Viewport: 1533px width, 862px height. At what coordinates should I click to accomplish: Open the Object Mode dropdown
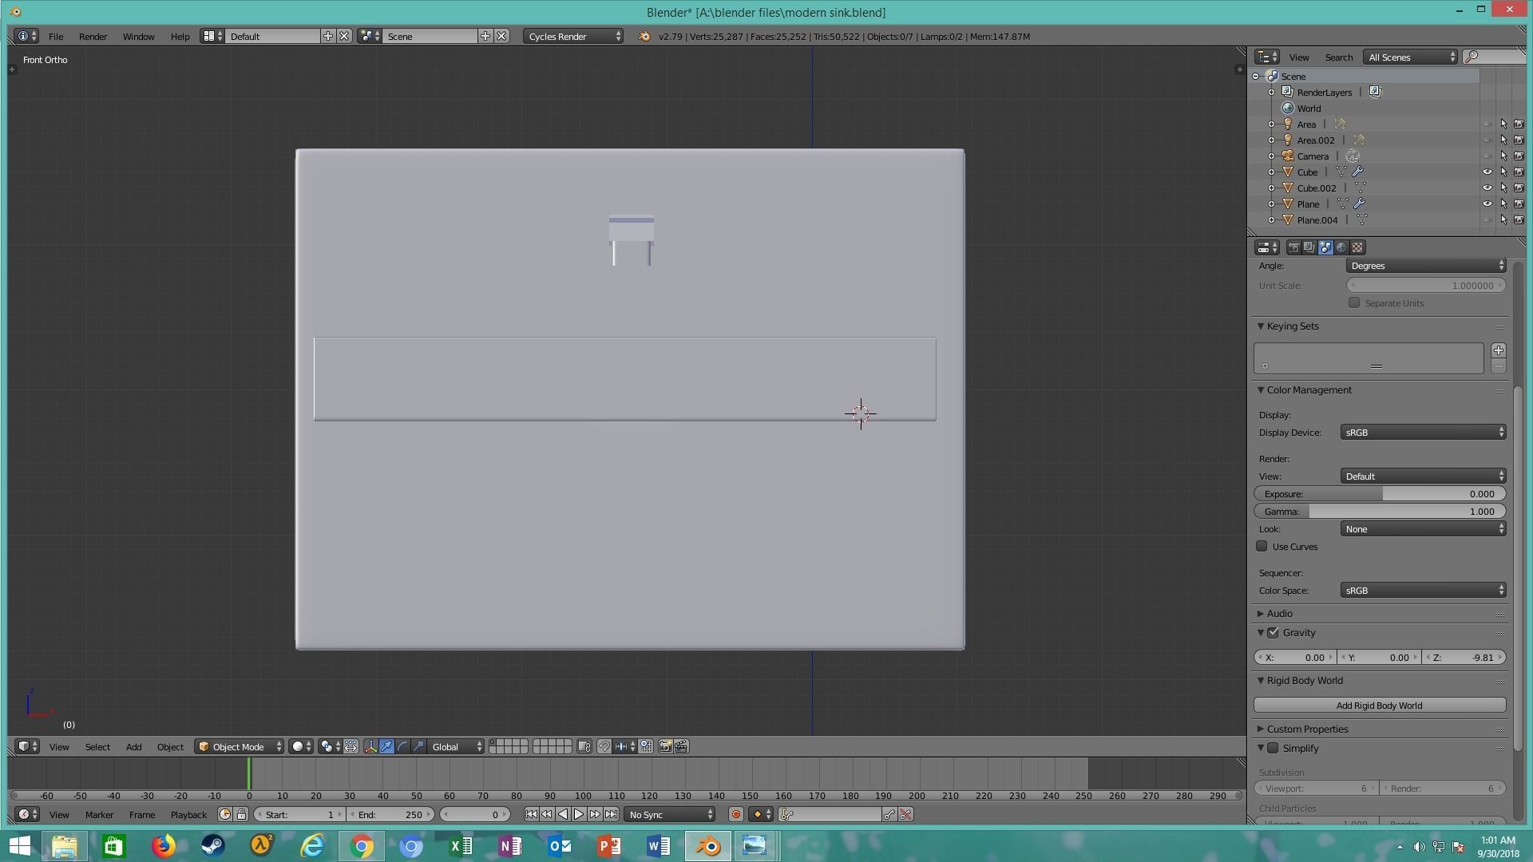pos(240,746)
